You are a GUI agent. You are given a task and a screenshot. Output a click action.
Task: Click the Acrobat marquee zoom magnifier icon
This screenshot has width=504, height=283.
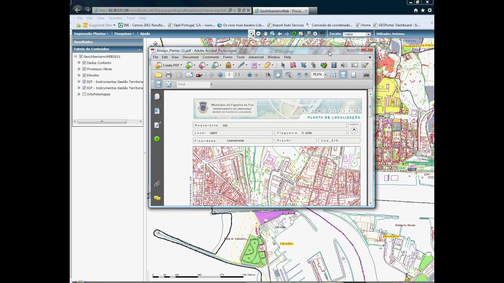pos(288,75)
